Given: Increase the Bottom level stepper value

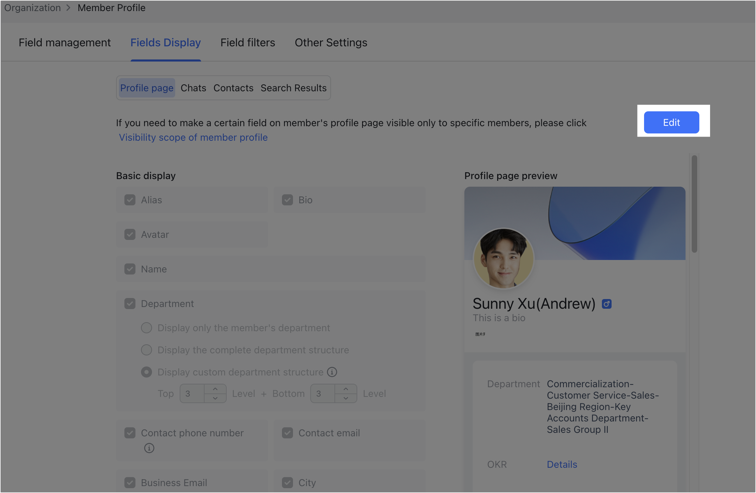Looking at the screenshot, I should (346, 389).
